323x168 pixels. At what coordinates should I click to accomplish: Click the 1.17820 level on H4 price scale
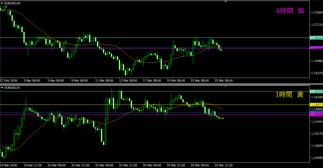click(316, 13)
